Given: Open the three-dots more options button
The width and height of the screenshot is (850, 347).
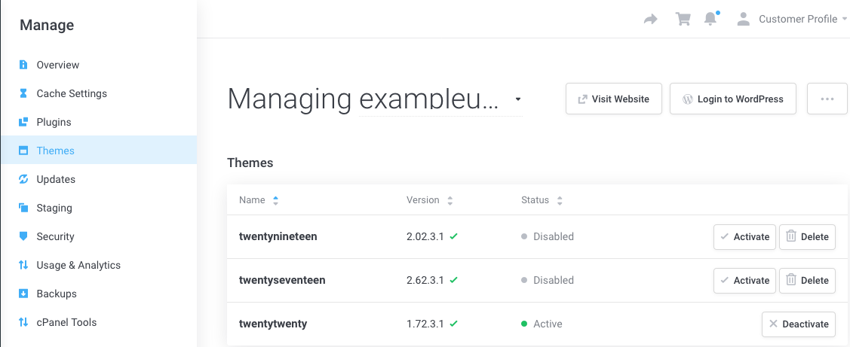Looking at the screenshot, I should (x=827, y=99).
